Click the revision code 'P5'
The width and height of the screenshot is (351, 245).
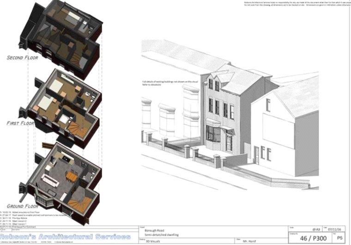click(339, 238)
